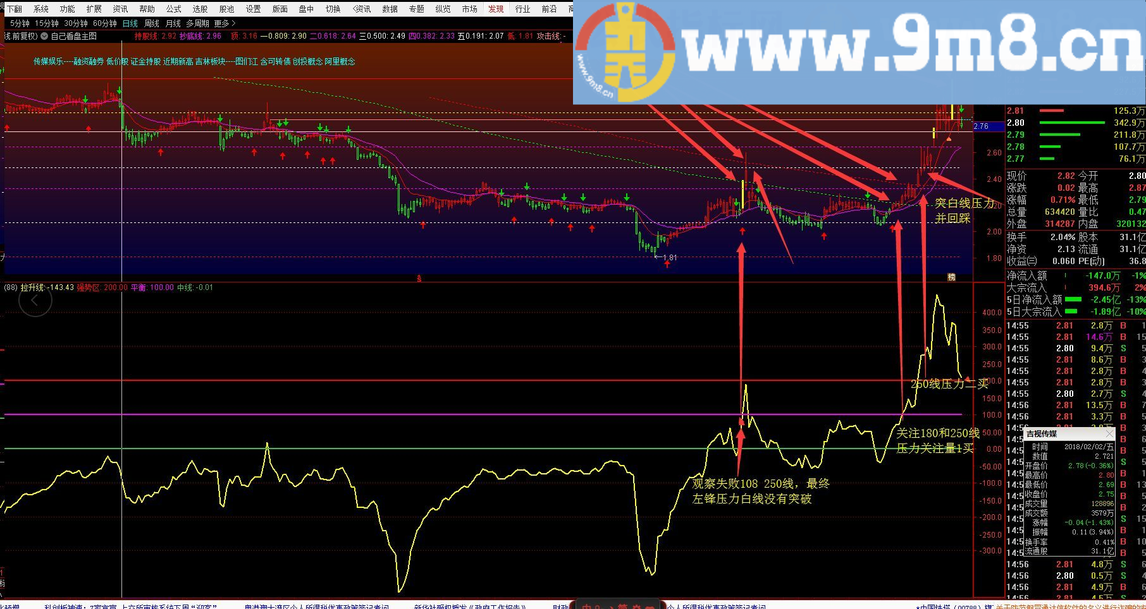Open the 公式 menu
1146x609 pixels.
[x=173, y=9]
